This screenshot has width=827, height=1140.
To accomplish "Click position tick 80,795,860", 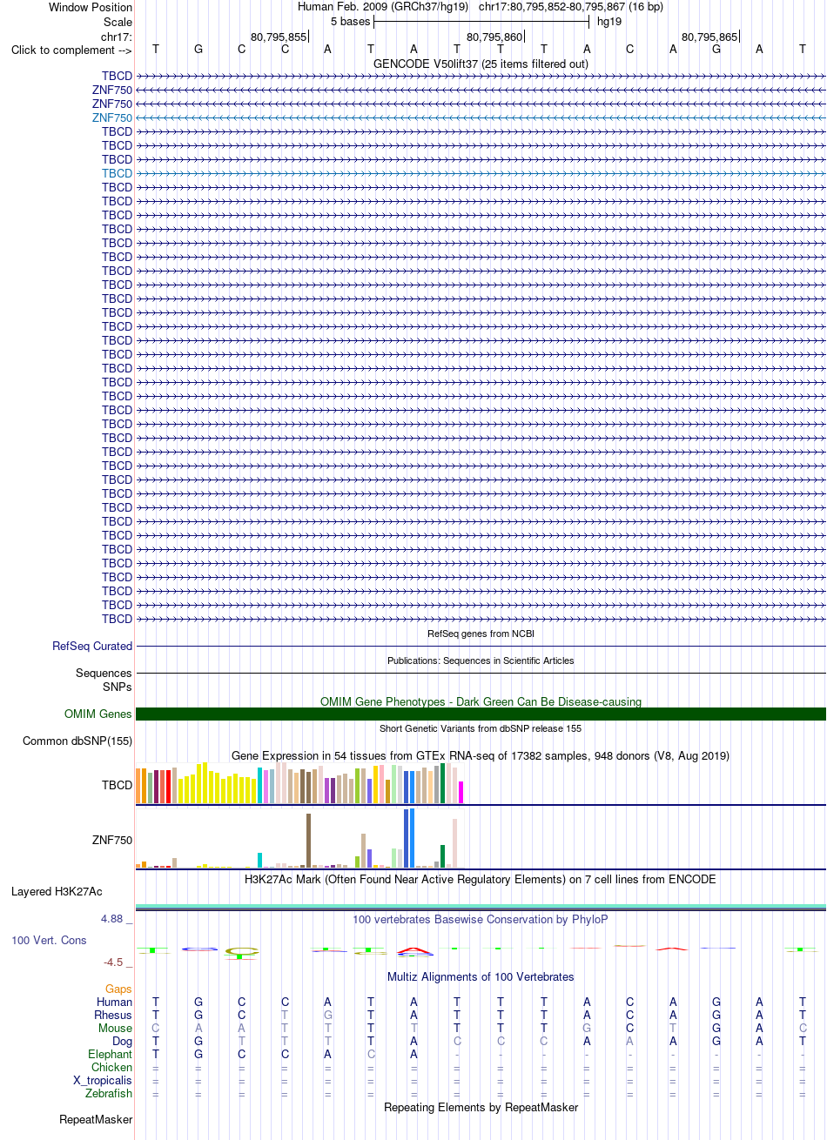I will click(494, 37).
